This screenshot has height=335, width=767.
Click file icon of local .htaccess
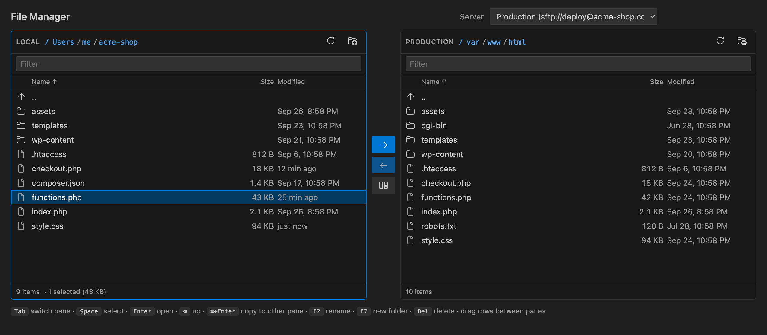point(21,154)
